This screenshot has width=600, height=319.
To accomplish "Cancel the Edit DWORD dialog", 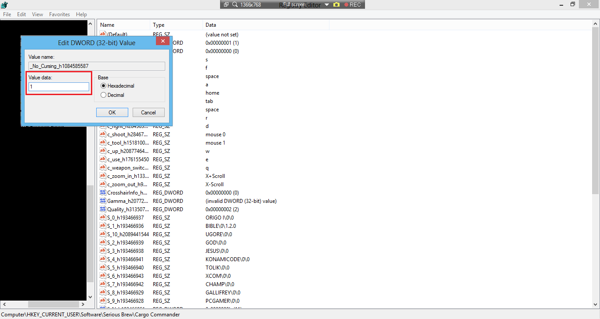I will [x=148, y=113].
